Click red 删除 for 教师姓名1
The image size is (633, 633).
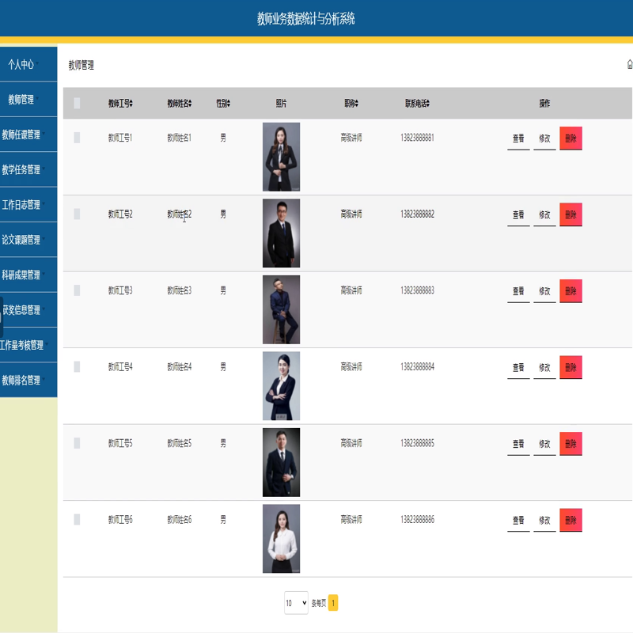(x=570, y=138)
